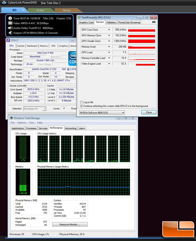Switch to the Caches tab in CPU-Z
The width and height of the screenshot is (196, 241).
click(21, 46)
